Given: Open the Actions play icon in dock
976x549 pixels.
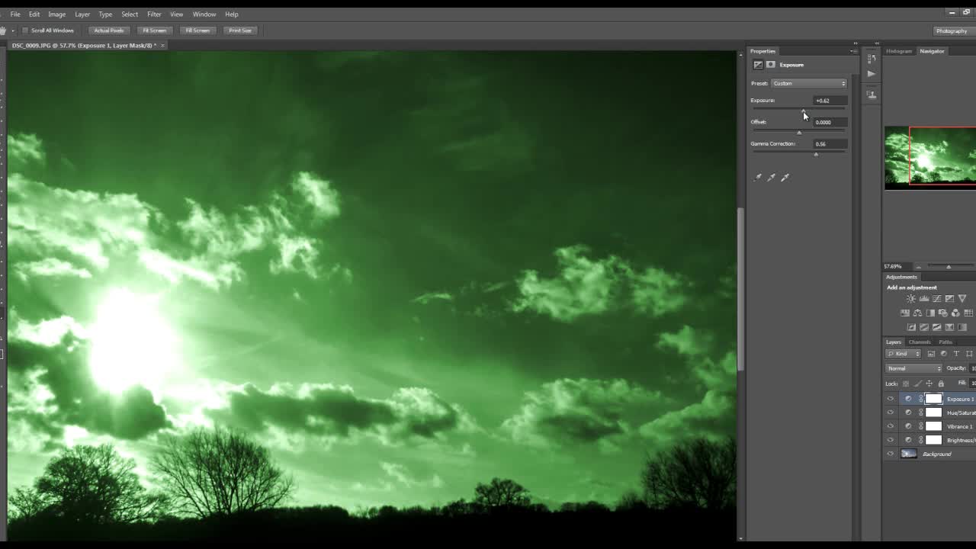Looking at the screenshot, I should pyautogui.click(x=872, y=74).
